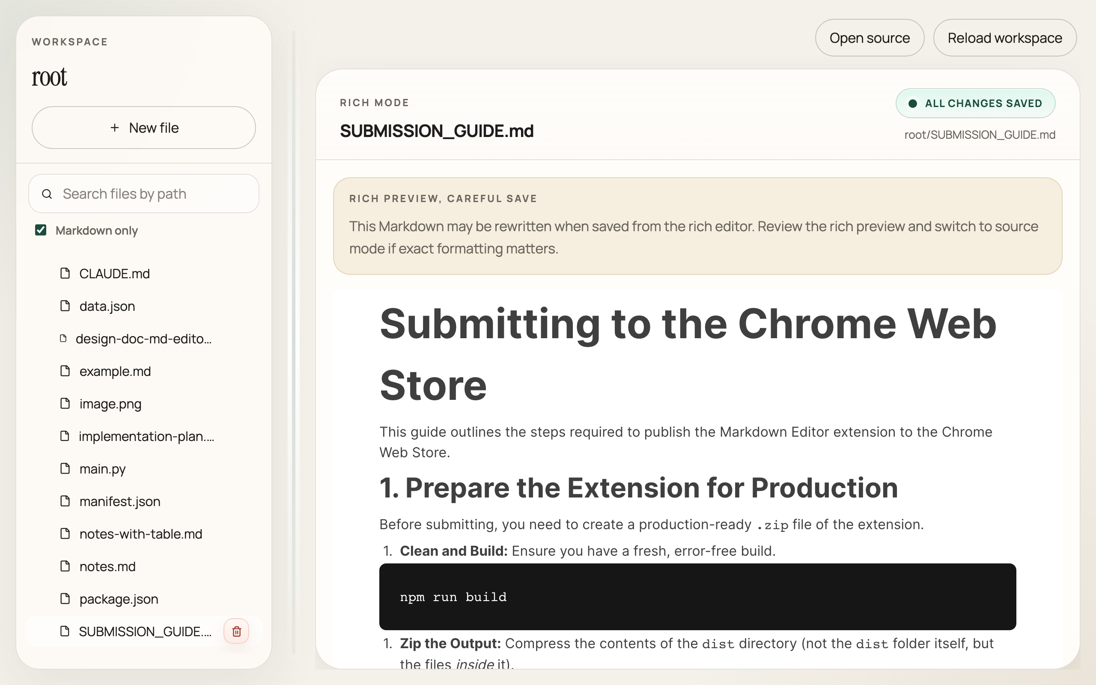Click the trash icon next to SUBMISSION_GUIDE
The image size is (1096, 685).
236,631
